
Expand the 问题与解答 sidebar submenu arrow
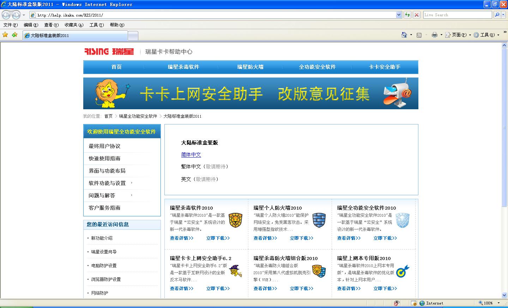pos(132,195)
